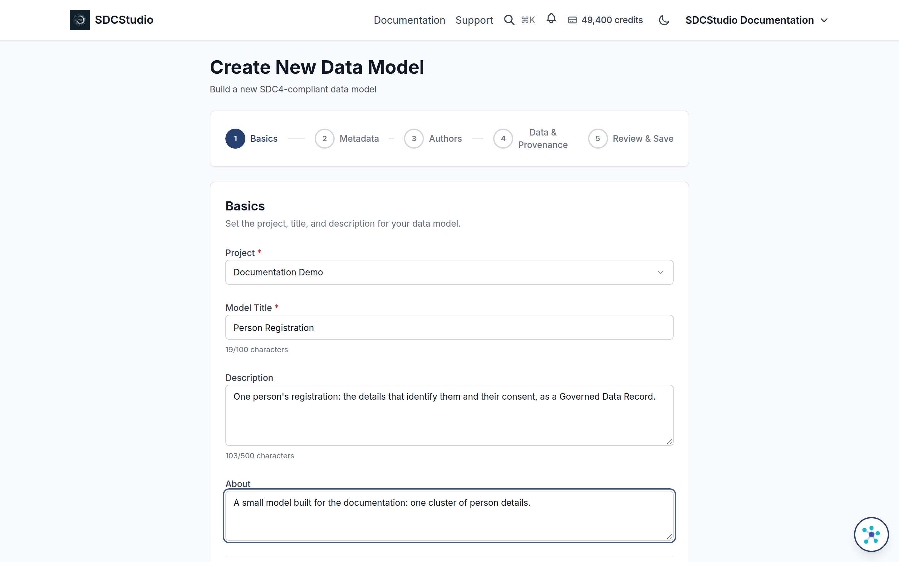Viewport: 899px width, 562px height.
Task: Jump to step 2 Metadata
Action: pos(346,139)
